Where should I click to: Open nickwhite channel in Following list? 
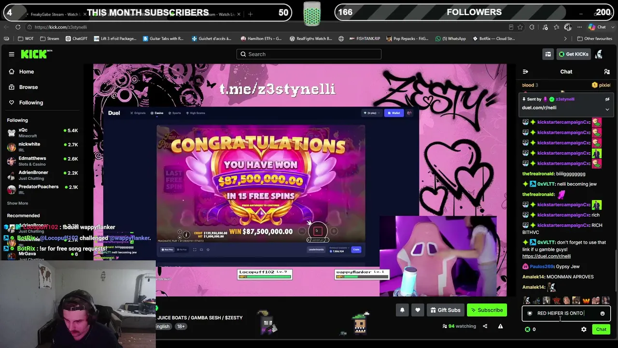(42, 147)
